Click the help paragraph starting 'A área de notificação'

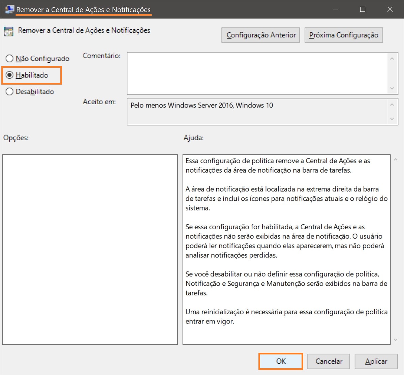(286, 199)
